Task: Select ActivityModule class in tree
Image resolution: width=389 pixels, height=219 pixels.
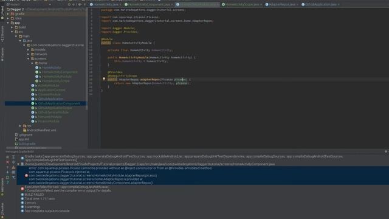Action: pyautogui.click(x=49, y=85)
